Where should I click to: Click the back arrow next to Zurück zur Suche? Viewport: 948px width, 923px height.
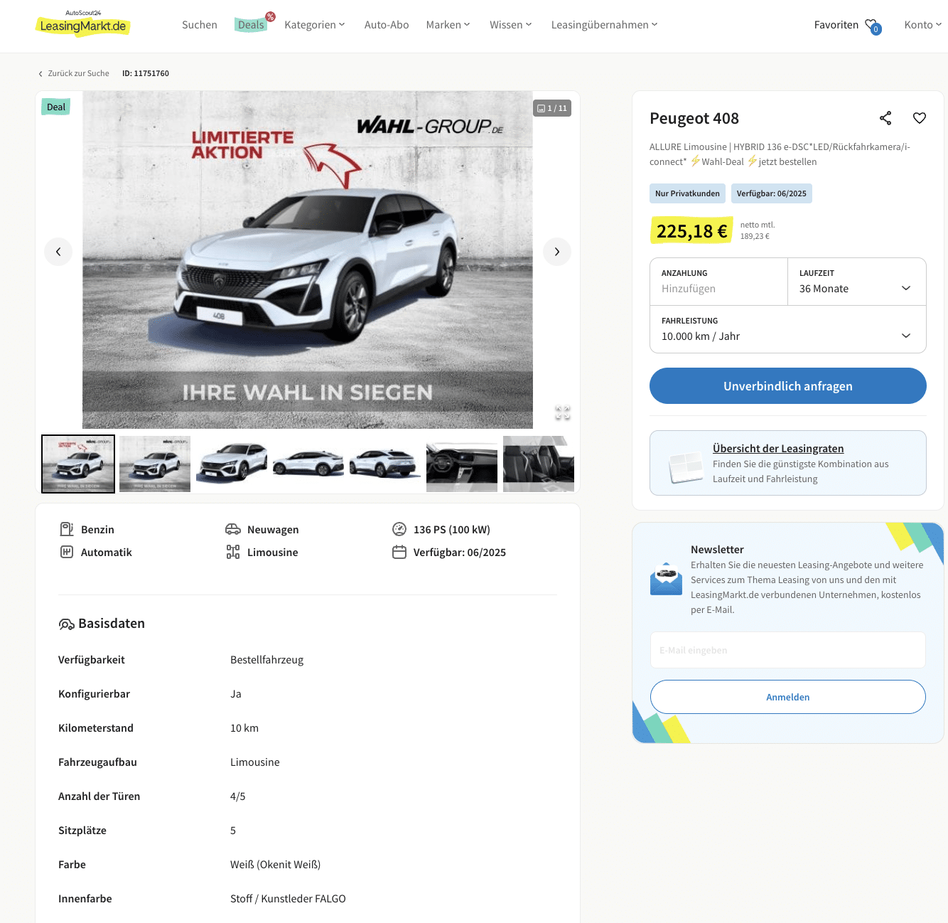(x=41, y=73)
